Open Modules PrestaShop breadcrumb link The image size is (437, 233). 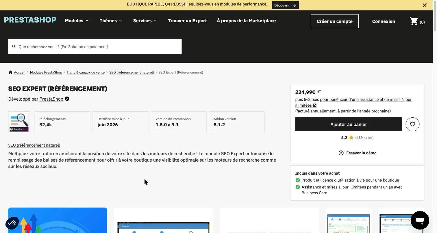(46, 72)
